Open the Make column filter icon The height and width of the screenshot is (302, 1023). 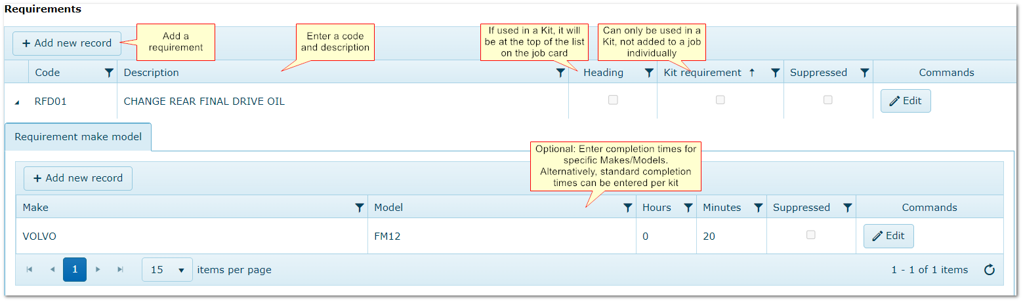[x=359, y=208]
